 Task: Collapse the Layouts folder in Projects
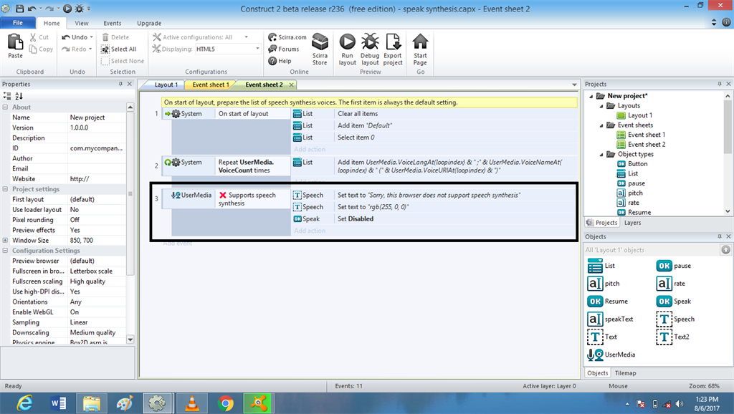(601, 106)
